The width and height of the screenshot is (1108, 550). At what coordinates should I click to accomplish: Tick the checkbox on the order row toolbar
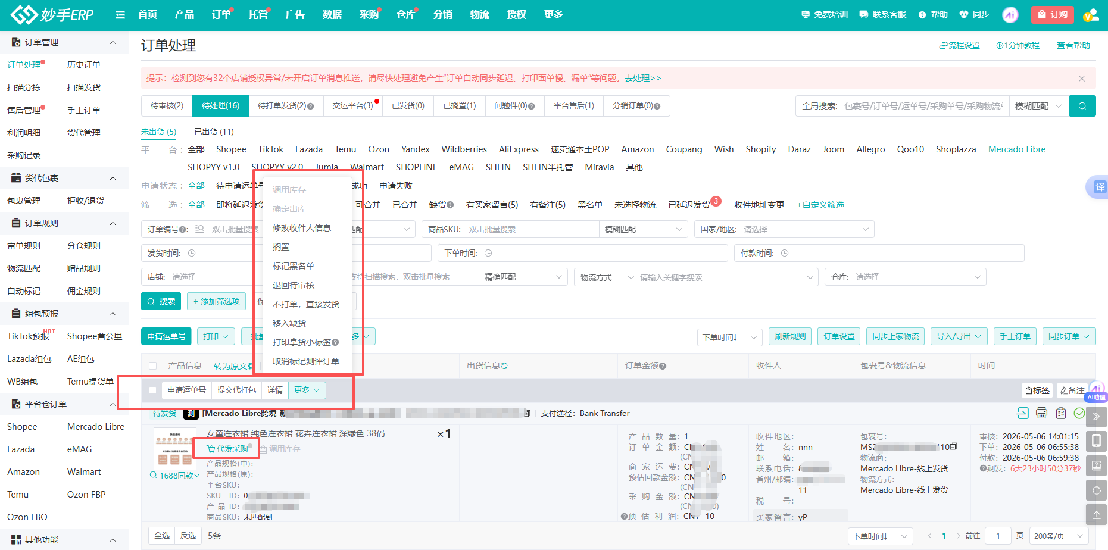(153, 390)
